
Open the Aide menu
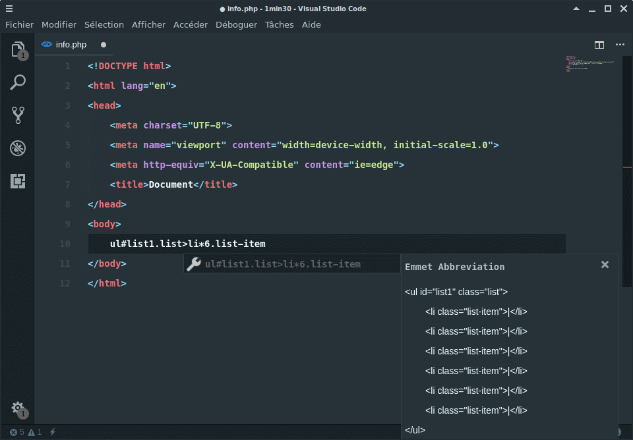[x=311, y=24]
